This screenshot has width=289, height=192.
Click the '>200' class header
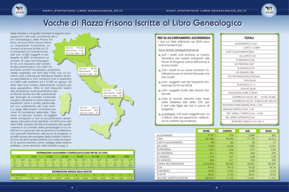click(x=126, y=156)
